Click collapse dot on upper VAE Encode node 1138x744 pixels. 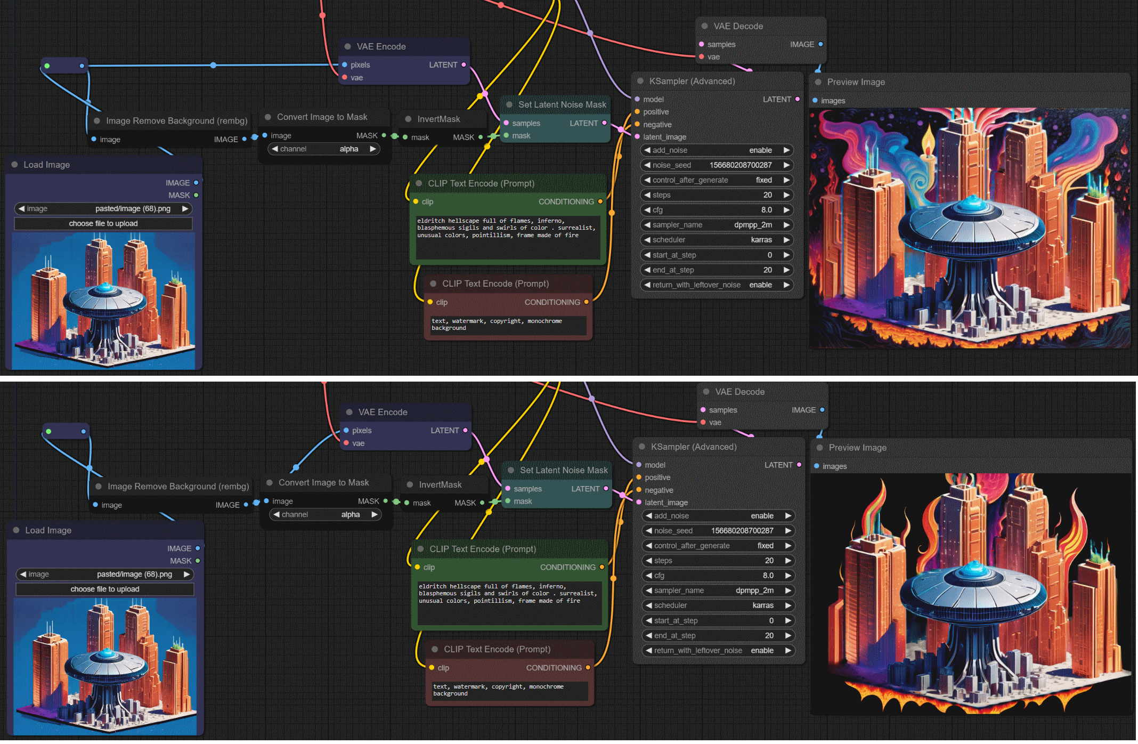coord(348,46)
